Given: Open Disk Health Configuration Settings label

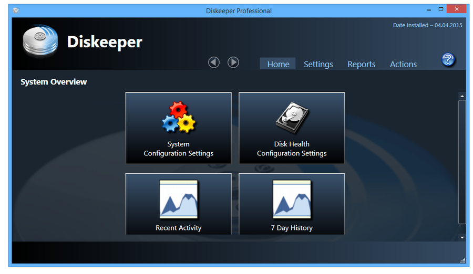Looking at the screenshot, I should (292, 149).
